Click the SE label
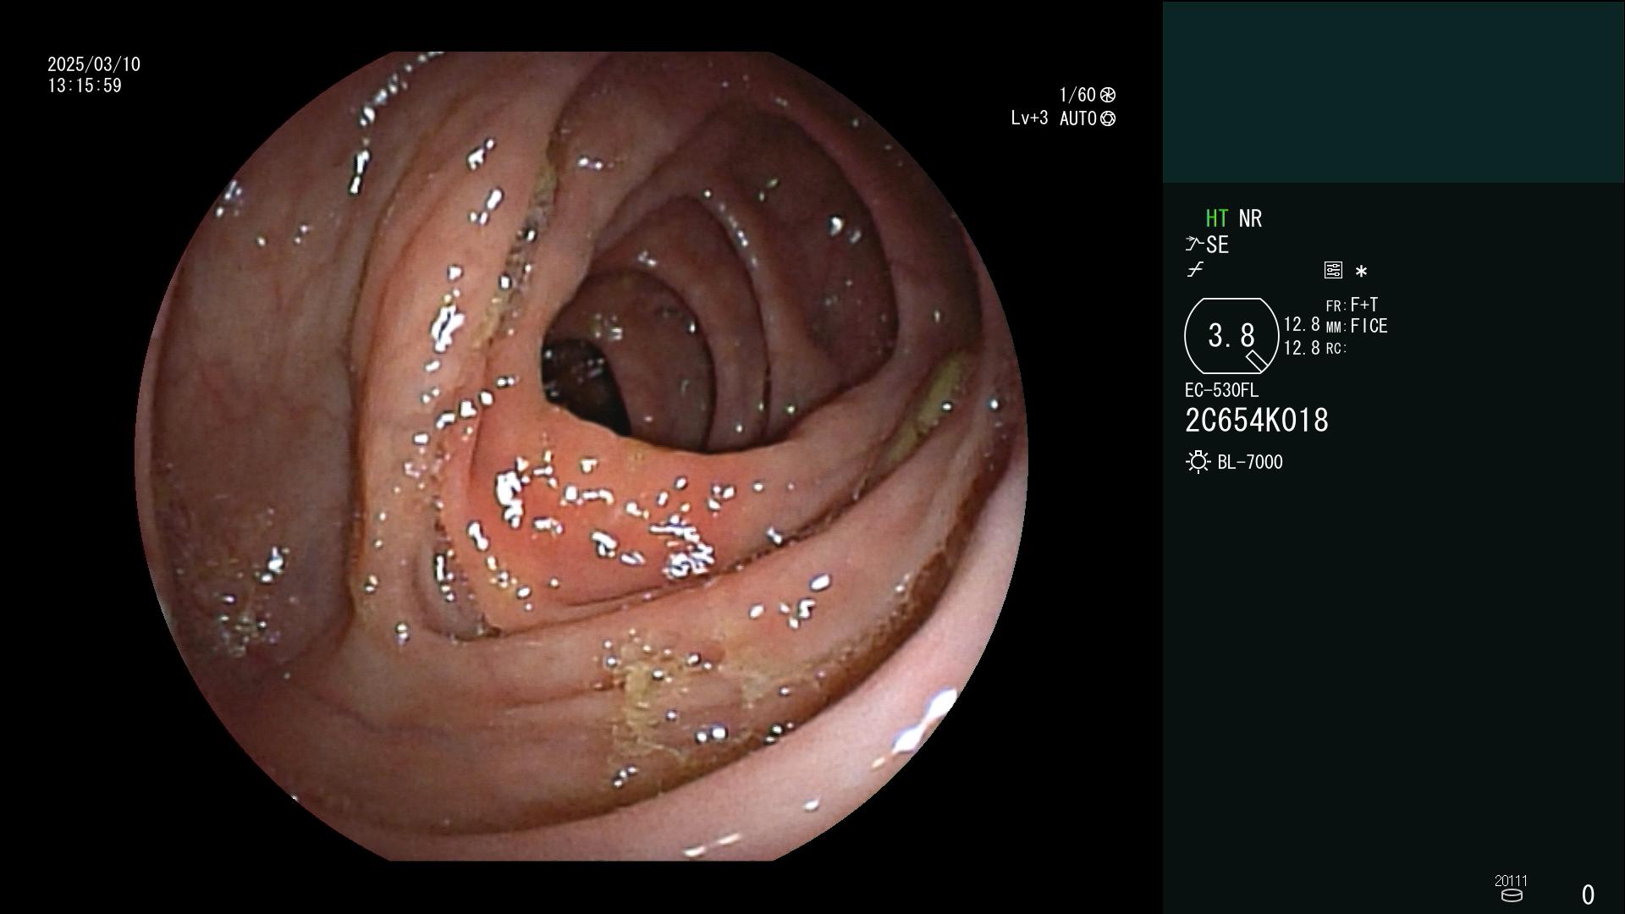This screenshot has height=914, width=1625. coord(1217,245)
